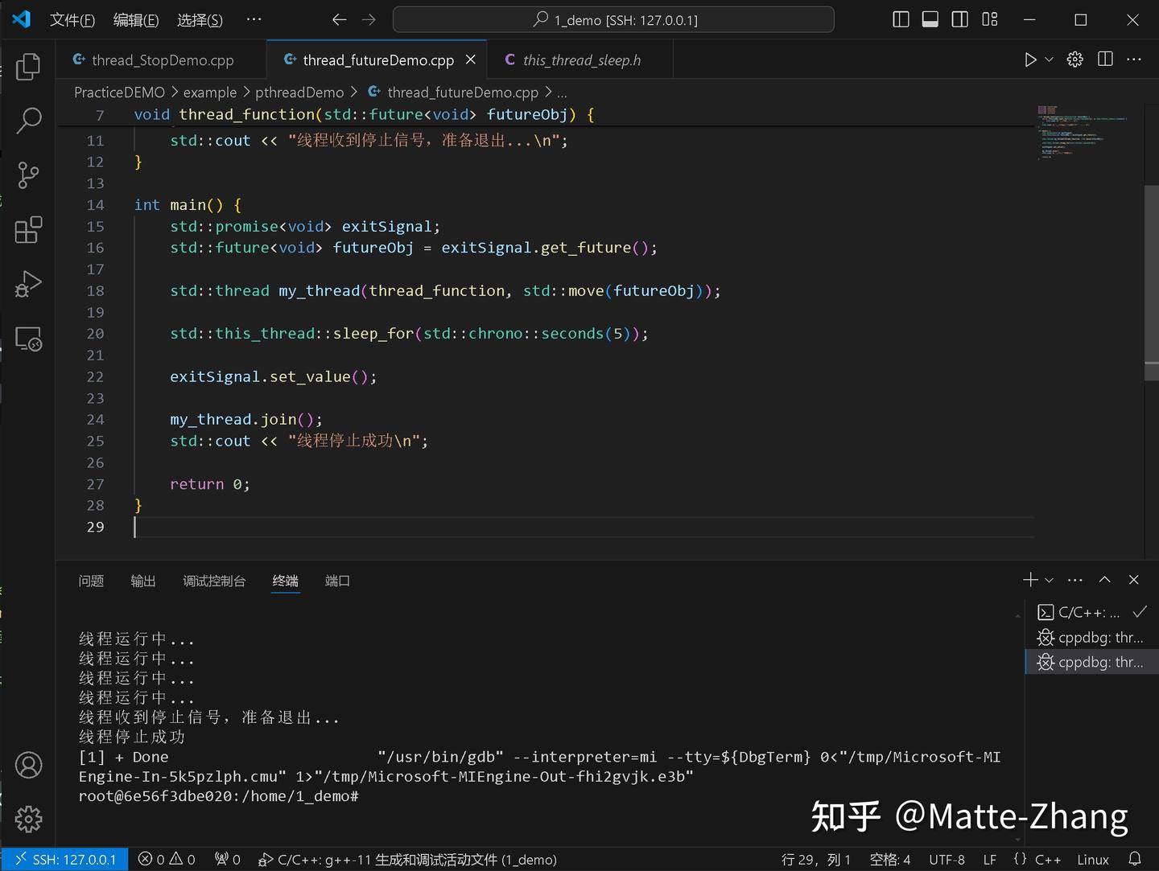Toggle the bottom panel visibility control

(930, 19)
